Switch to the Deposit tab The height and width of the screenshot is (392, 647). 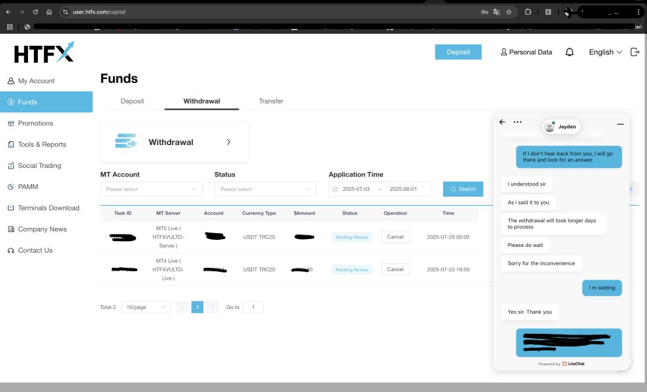[132, 101]
